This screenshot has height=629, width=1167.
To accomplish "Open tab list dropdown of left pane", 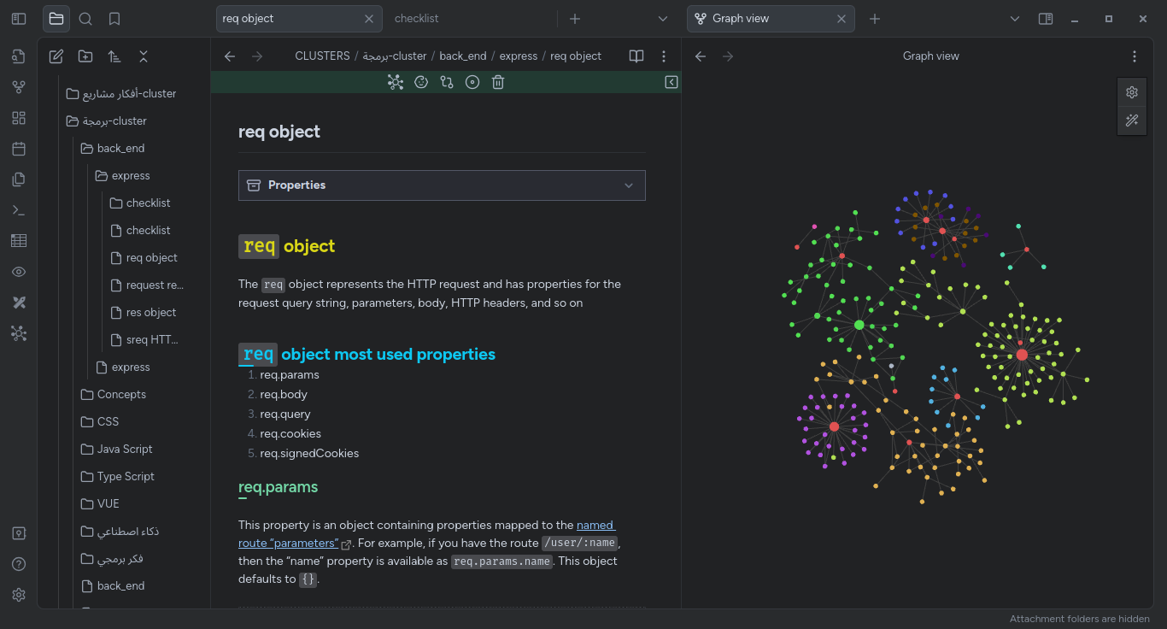I will click(x=663, y=18).
